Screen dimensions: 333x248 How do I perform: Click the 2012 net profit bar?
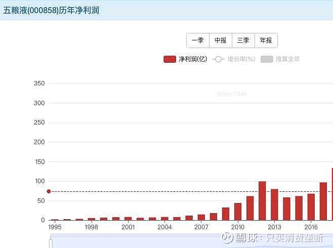262,200
